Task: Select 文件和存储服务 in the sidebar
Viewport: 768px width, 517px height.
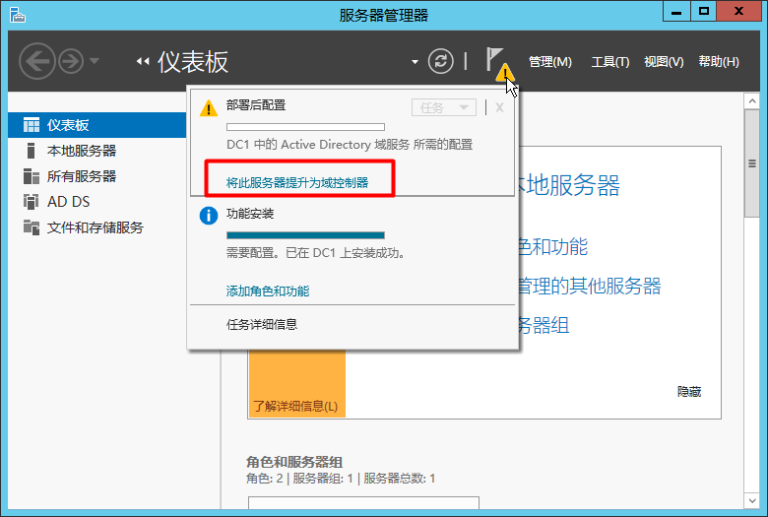Action: (96, 227)
